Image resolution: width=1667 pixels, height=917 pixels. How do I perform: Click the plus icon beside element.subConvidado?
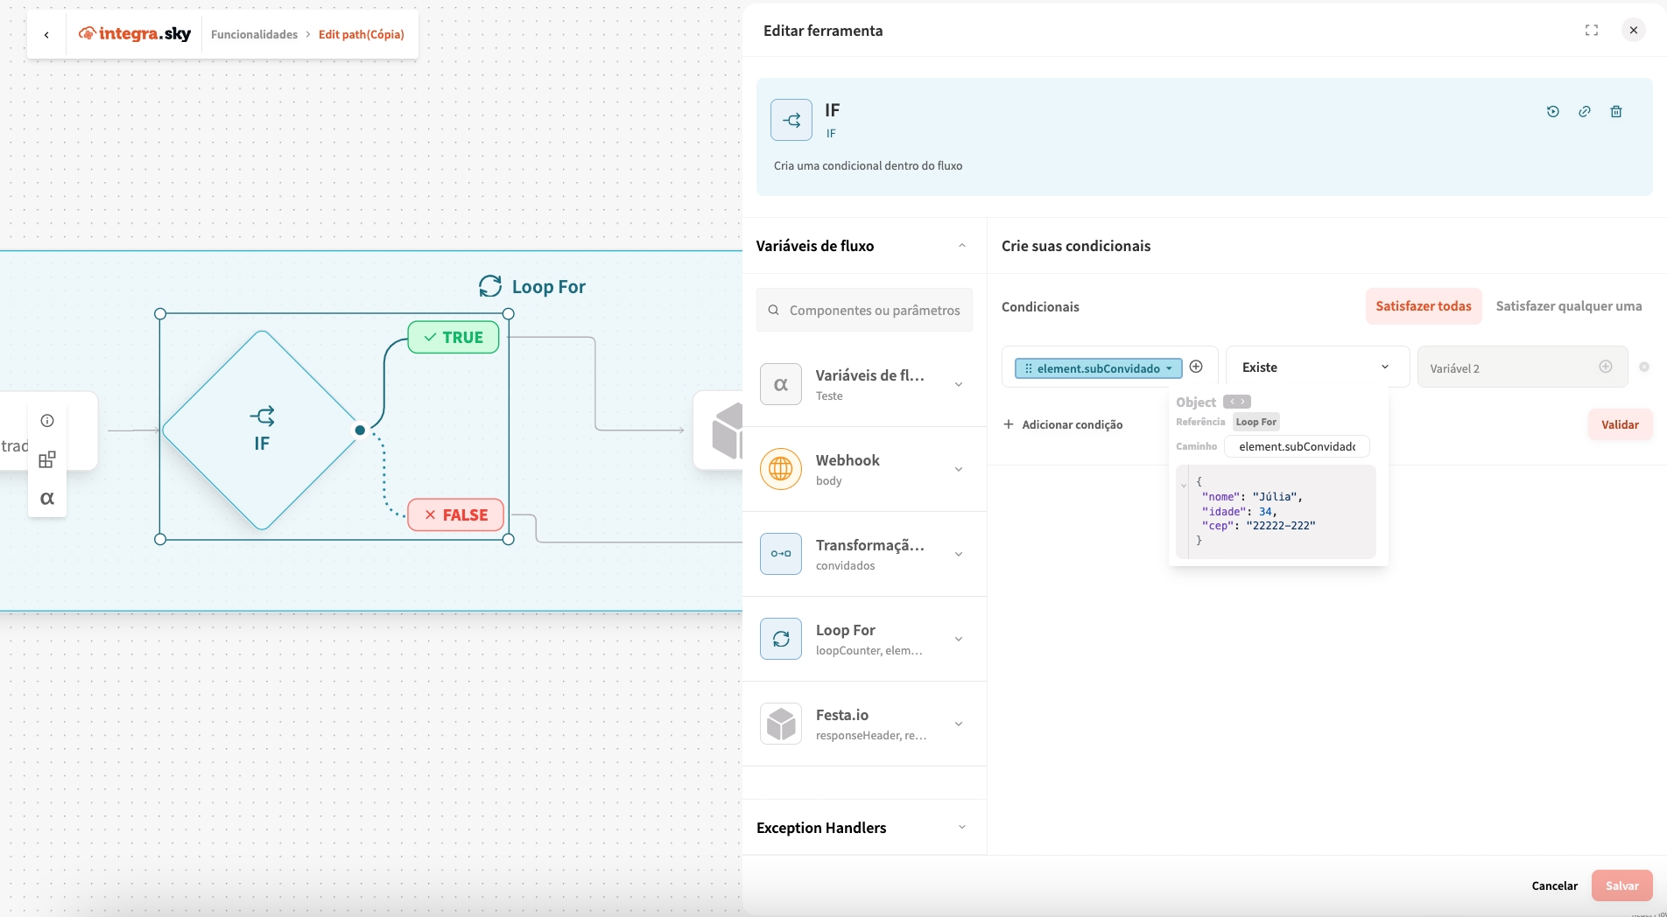[1196, 367]
